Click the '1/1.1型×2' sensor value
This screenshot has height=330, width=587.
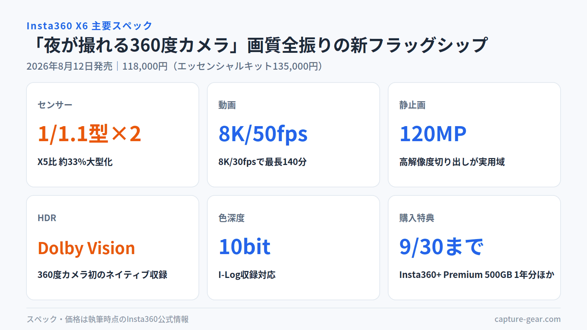(x=90, y=133)
